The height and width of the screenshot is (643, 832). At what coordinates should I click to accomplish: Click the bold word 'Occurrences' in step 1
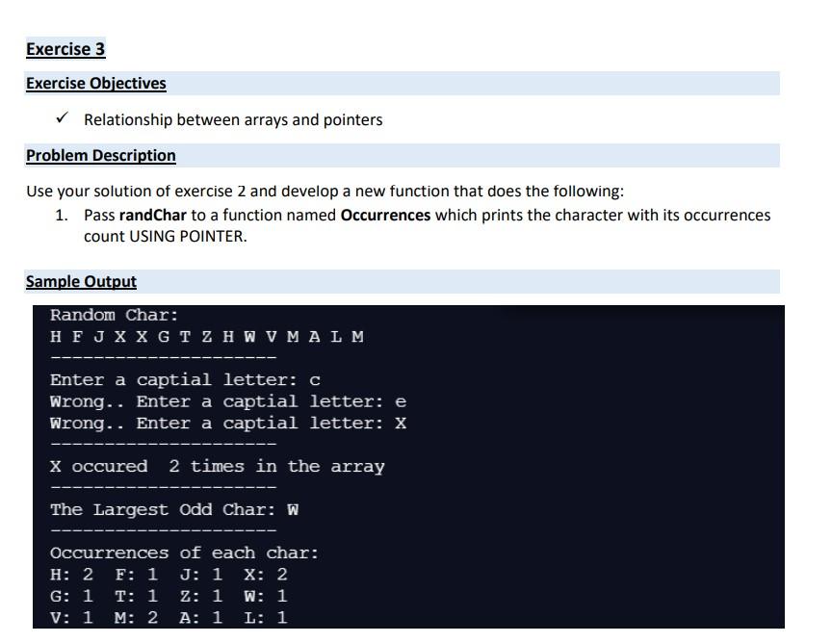coord(385,215)
